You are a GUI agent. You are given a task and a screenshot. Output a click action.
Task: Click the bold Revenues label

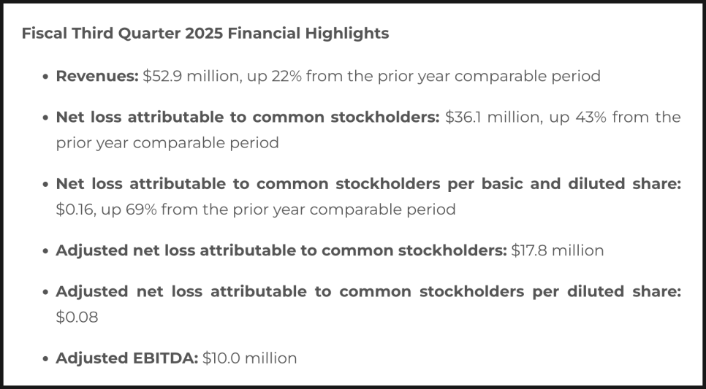click(x=97, y=77)
